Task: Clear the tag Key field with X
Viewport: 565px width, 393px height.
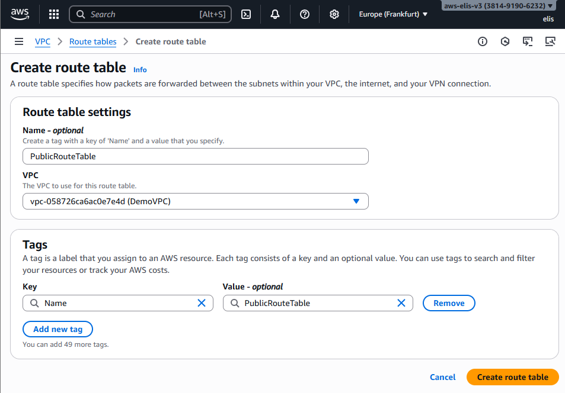Action: (202, 303)
